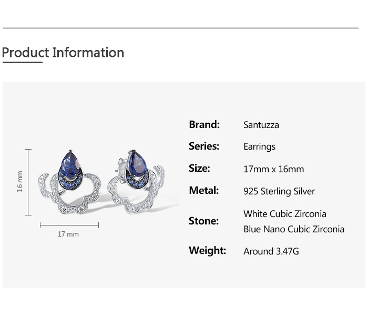This screenshot has width=368, height=314.
Task: Click the Metal: label
Action: pos(203,191)
